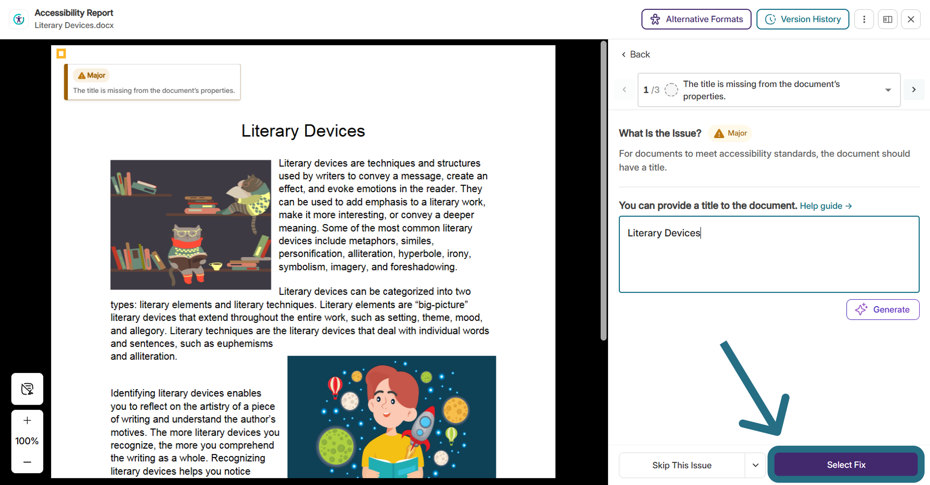Click the Major severity badge in panel

pyautogui.click(x=730, y=133)
